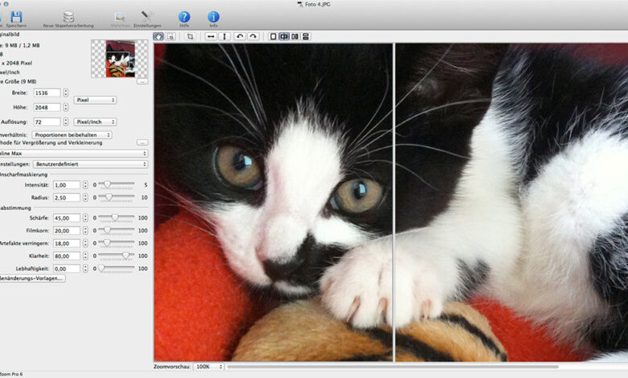Rotate image clockwise
This screenshot has height=378, width=628.
(x=253, y=36)
